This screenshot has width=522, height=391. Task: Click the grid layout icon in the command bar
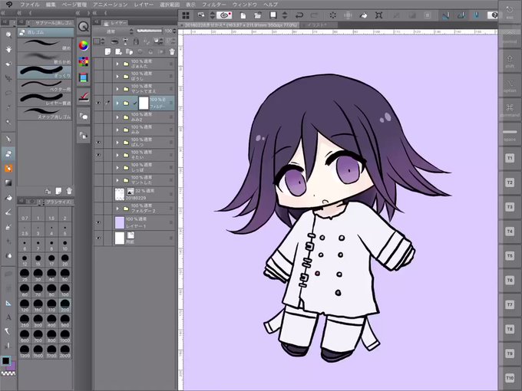pos(186,15)
